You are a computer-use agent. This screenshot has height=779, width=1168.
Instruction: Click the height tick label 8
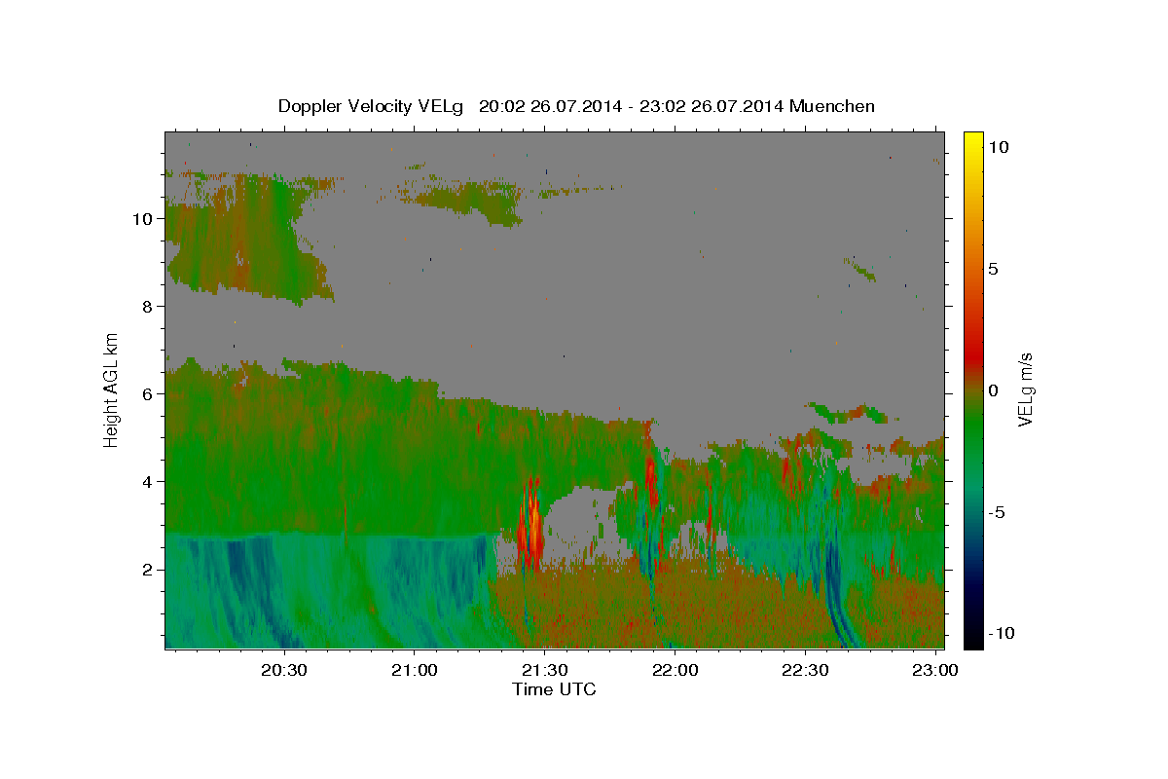pos(147,307)
